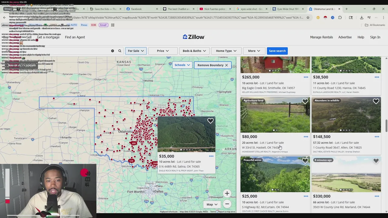This screenshot has width=388, height=218.
Task: Open the EOB bookmark
Action: click(94, 25)
